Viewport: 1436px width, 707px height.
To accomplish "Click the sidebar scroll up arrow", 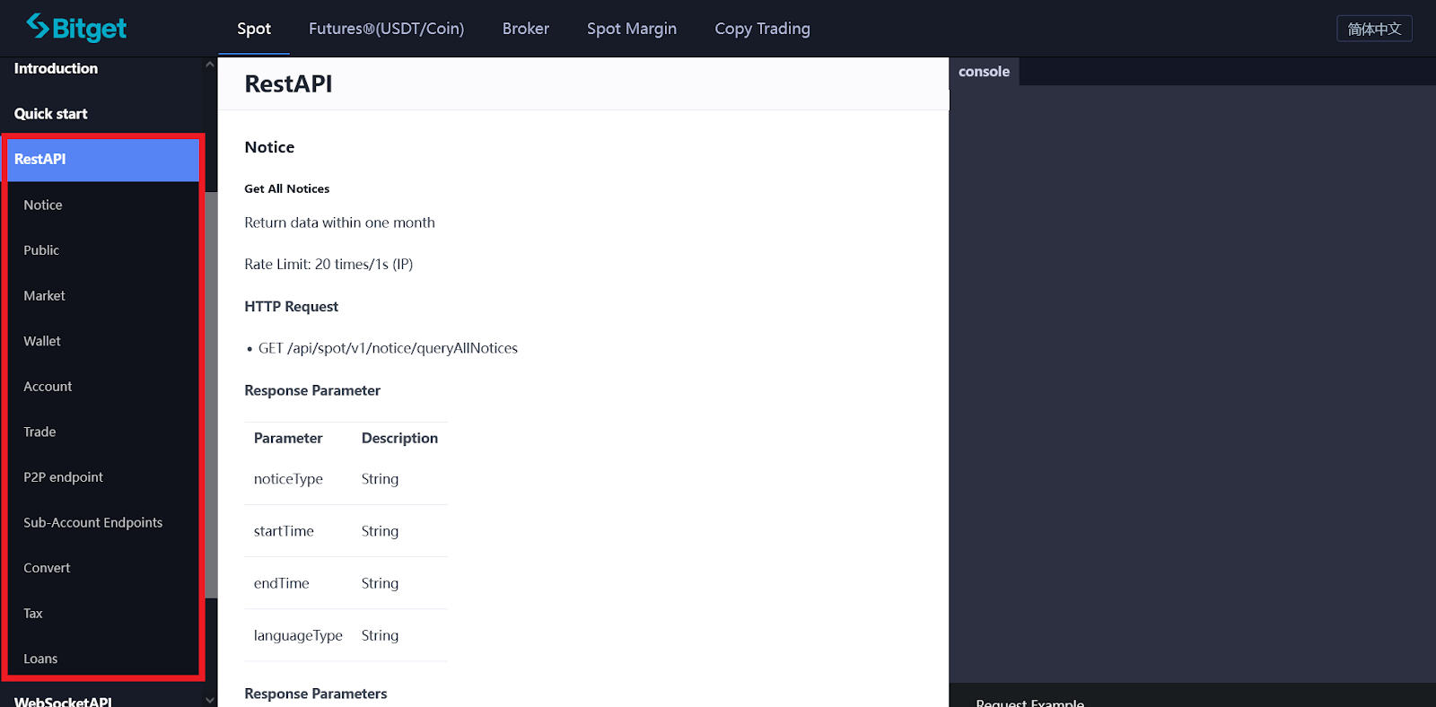I will point(210,65).
